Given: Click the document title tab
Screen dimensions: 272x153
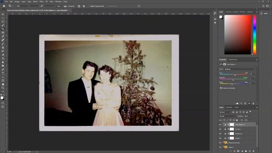Looking at the screenshot, I should pyautogui.click(x=37, y=10).
